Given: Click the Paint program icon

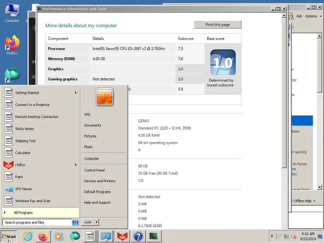Looking at the screenshot, I should tap(9, 177).
